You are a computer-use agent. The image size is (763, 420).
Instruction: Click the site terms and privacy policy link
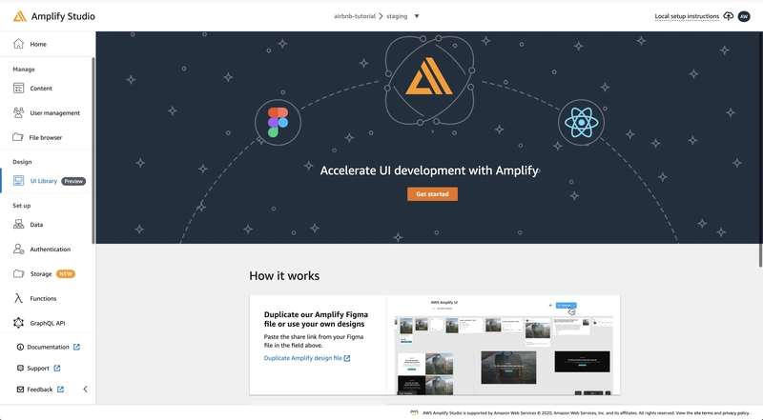tap(722, 412)
